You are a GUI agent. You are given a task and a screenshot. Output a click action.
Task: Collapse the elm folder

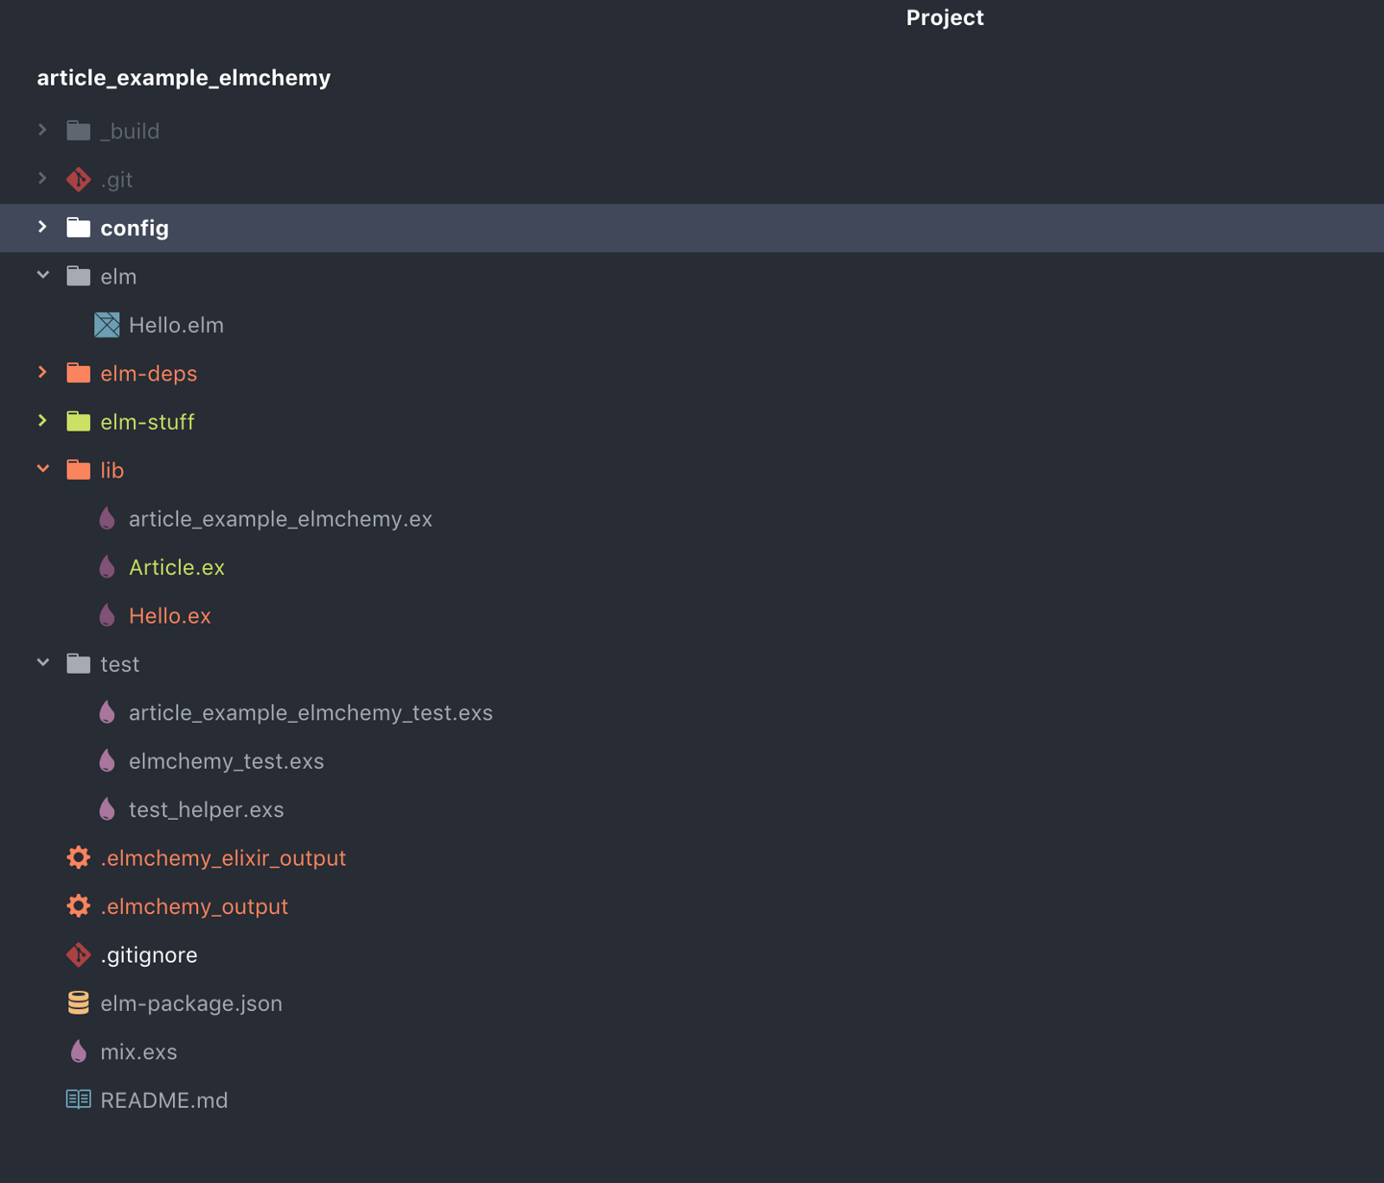(42, 276)
